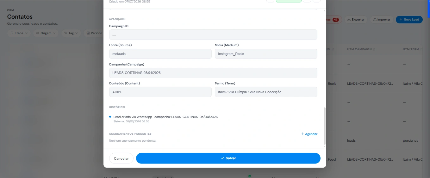
Task: Click the 'Nenhum agendamento pendente.' text
Action: pyautogui.click(x=133, y=141)
